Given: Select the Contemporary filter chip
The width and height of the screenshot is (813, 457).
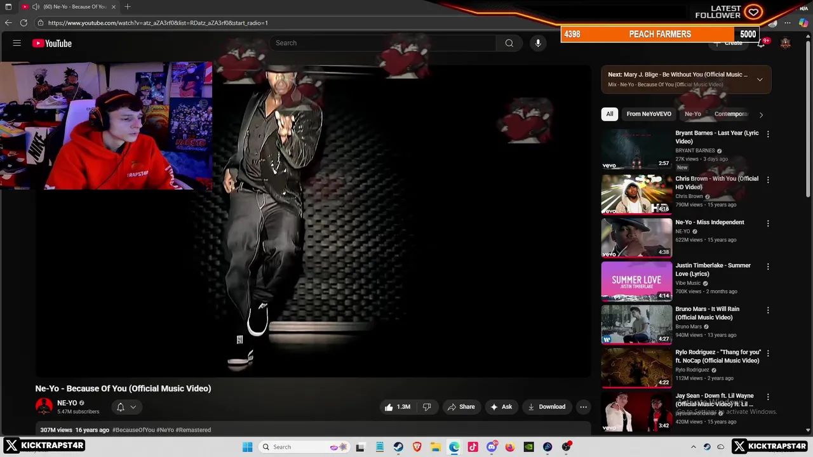Looking at the screenshot, I should (731, 114).
